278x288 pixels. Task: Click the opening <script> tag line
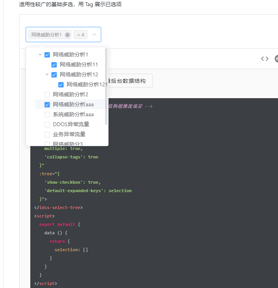(x=44, y=216)
